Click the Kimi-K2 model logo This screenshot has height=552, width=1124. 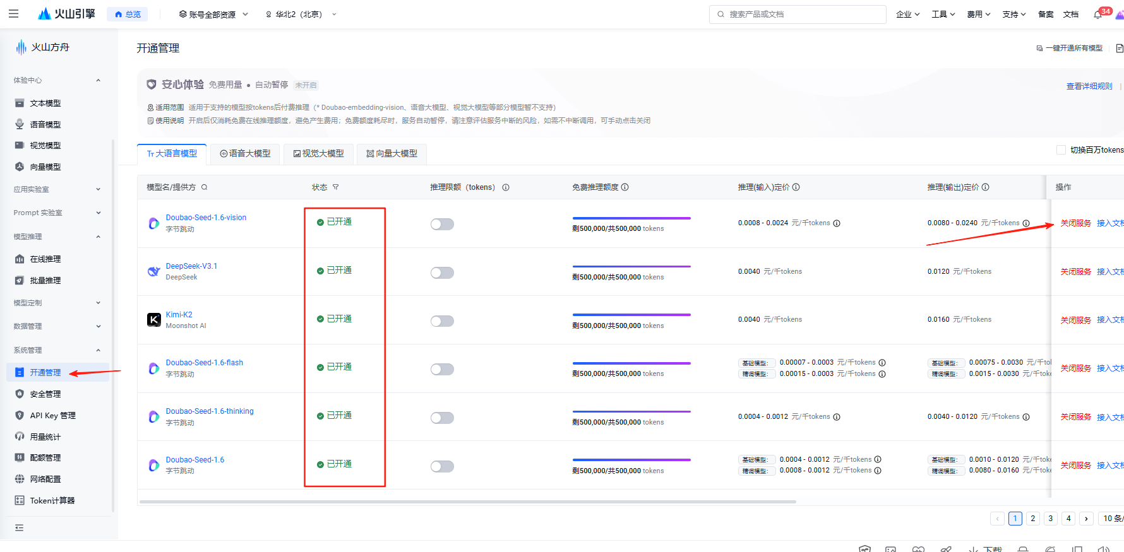click(154, 320)
